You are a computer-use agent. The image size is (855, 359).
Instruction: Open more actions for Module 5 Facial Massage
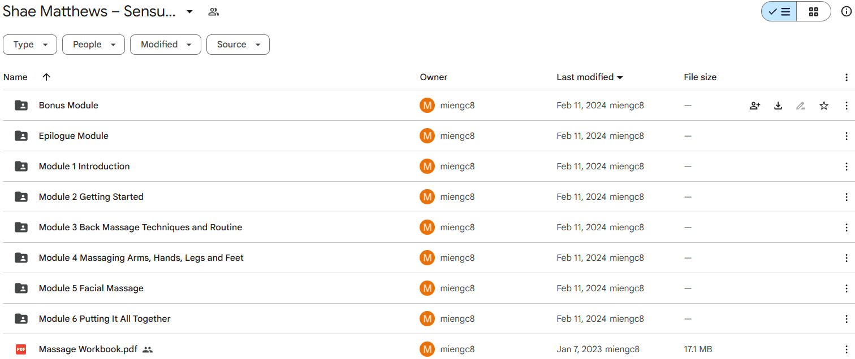point(846,288)
